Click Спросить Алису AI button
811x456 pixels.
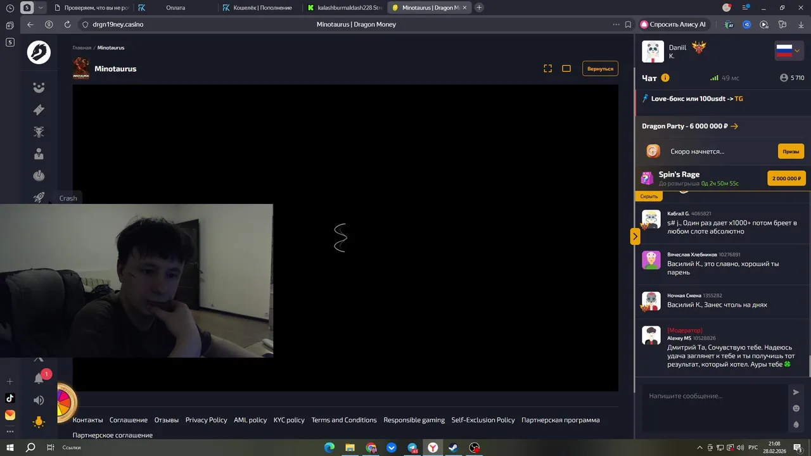673,24
